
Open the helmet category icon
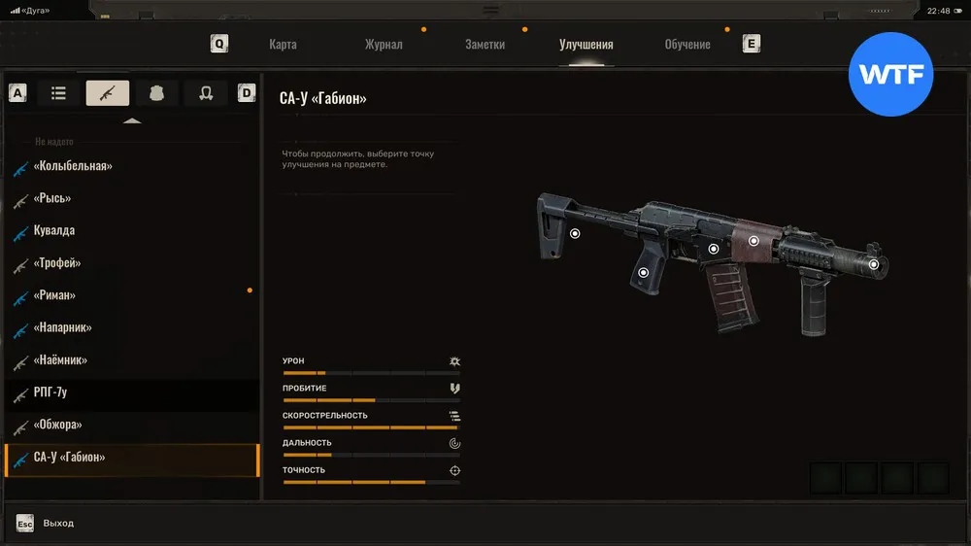206,93
